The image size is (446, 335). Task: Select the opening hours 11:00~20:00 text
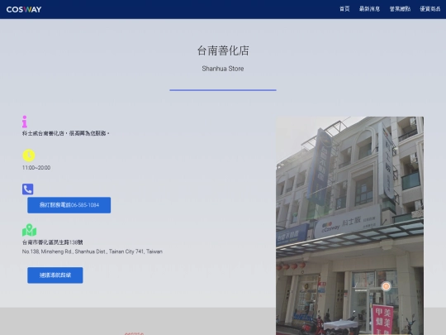(x=36, y=168)
